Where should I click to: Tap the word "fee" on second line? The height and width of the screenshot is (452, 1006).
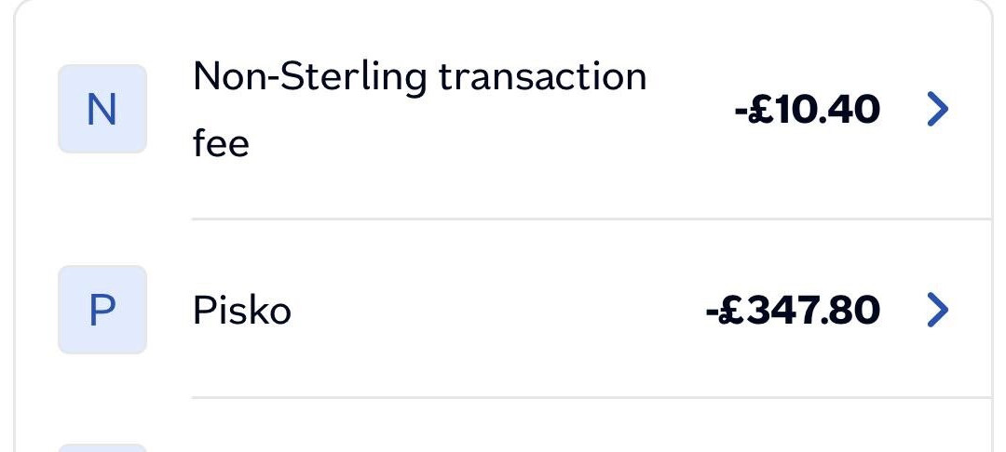pos(221,146)
